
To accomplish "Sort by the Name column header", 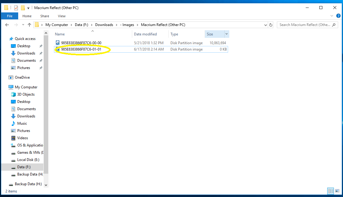I will pos(93,34).
